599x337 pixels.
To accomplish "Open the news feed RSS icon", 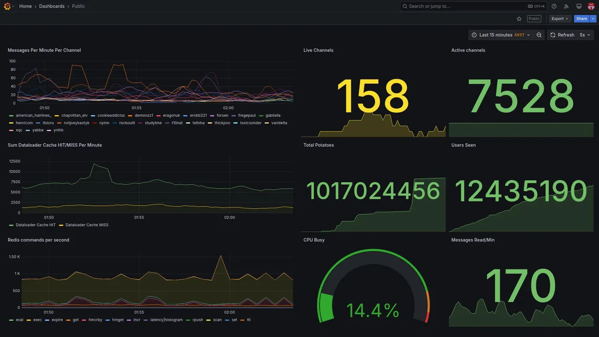I will (x=566, y=6).
